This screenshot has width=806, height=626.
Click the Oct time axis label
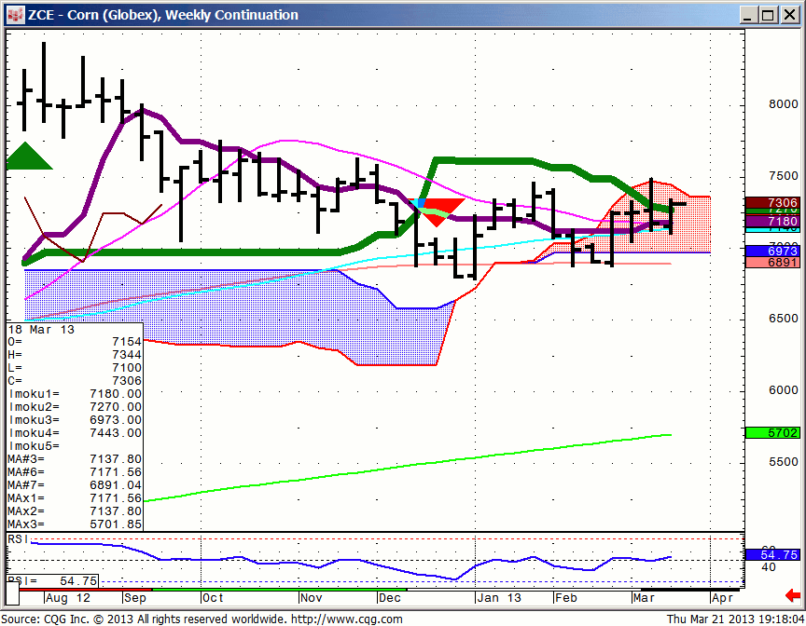point(213,598)
